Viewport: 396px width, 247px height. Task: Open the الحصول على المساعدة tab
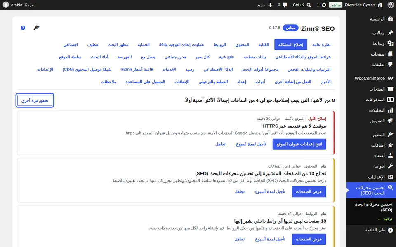point(145,82)
